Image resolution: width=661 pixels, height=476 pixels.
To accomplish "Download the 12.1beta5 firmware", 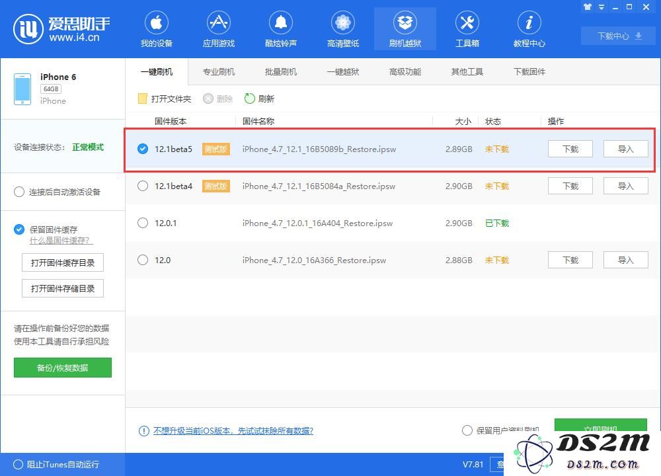I will coord(570,149).
